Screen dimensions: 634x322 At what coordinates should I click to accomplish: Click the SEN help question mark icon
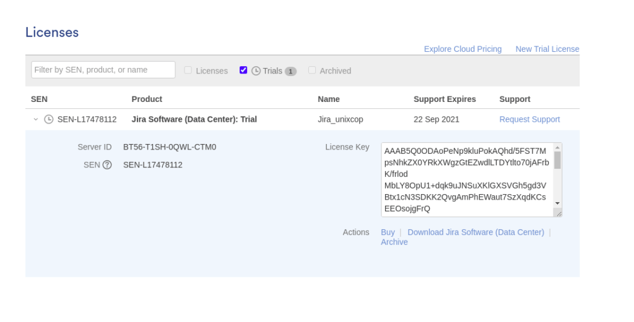pos(106,164)
